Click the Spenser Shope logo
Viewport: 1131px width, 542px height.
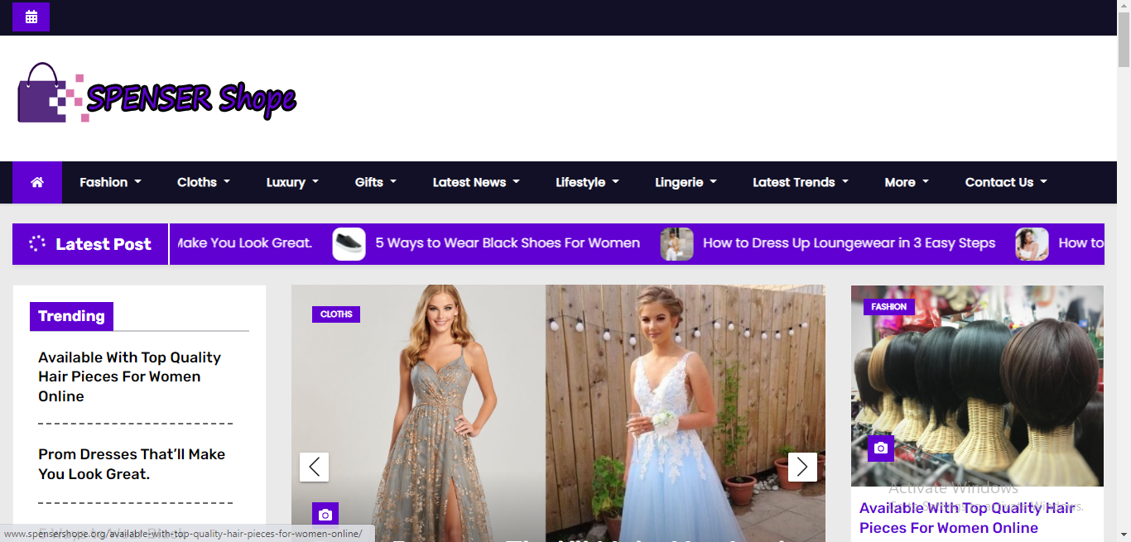click(157, 94)
